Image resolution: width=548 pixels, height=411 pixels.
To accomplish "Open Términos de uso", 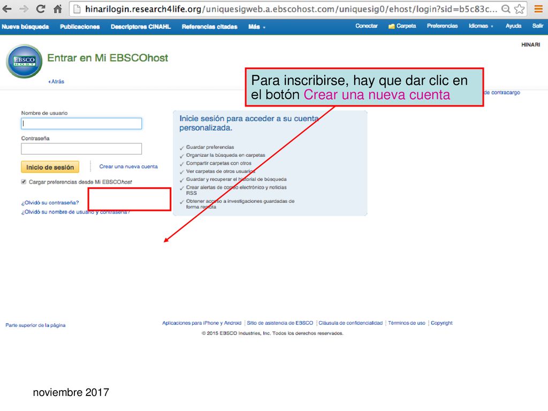I will (x=407, y=323).
